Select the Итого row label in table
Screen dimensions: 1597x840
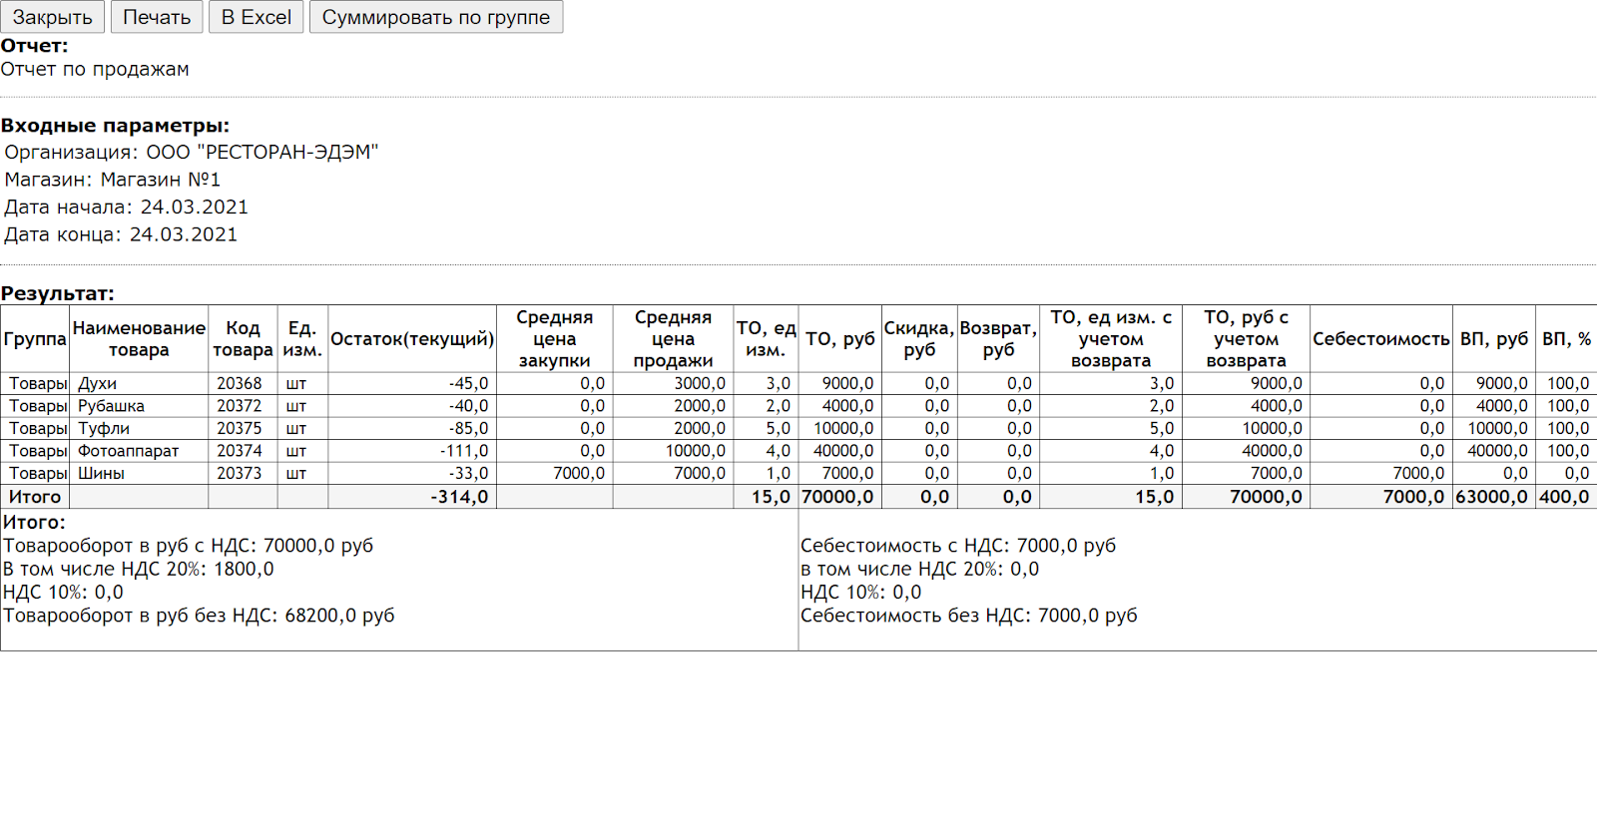tap(35, 497)
